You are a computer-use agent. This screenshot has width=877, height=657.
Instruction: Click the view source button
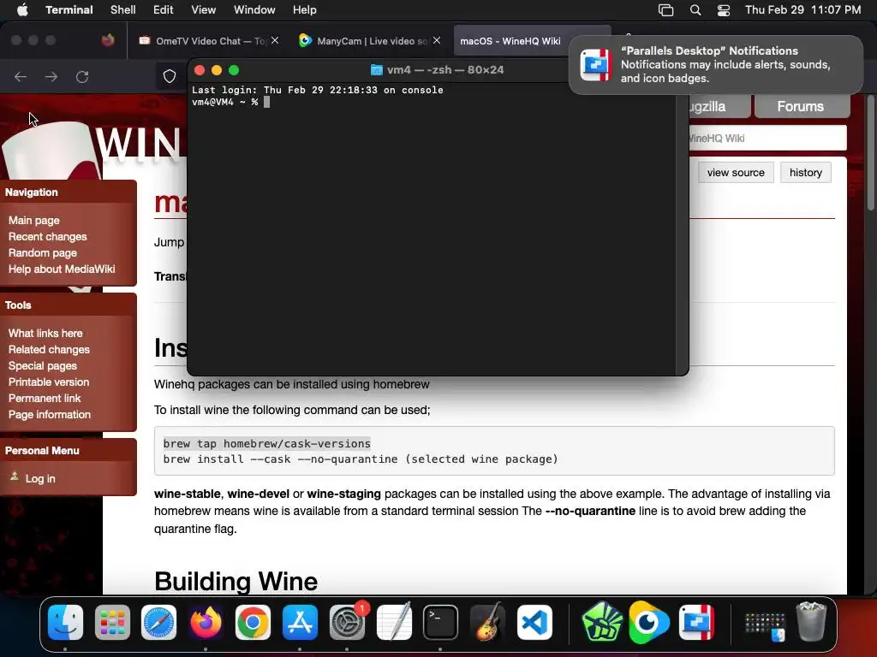(736, 173)
